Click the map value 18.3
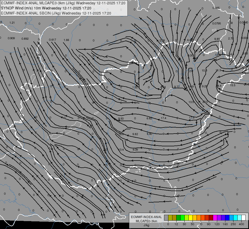 click(x=218, y=70)
